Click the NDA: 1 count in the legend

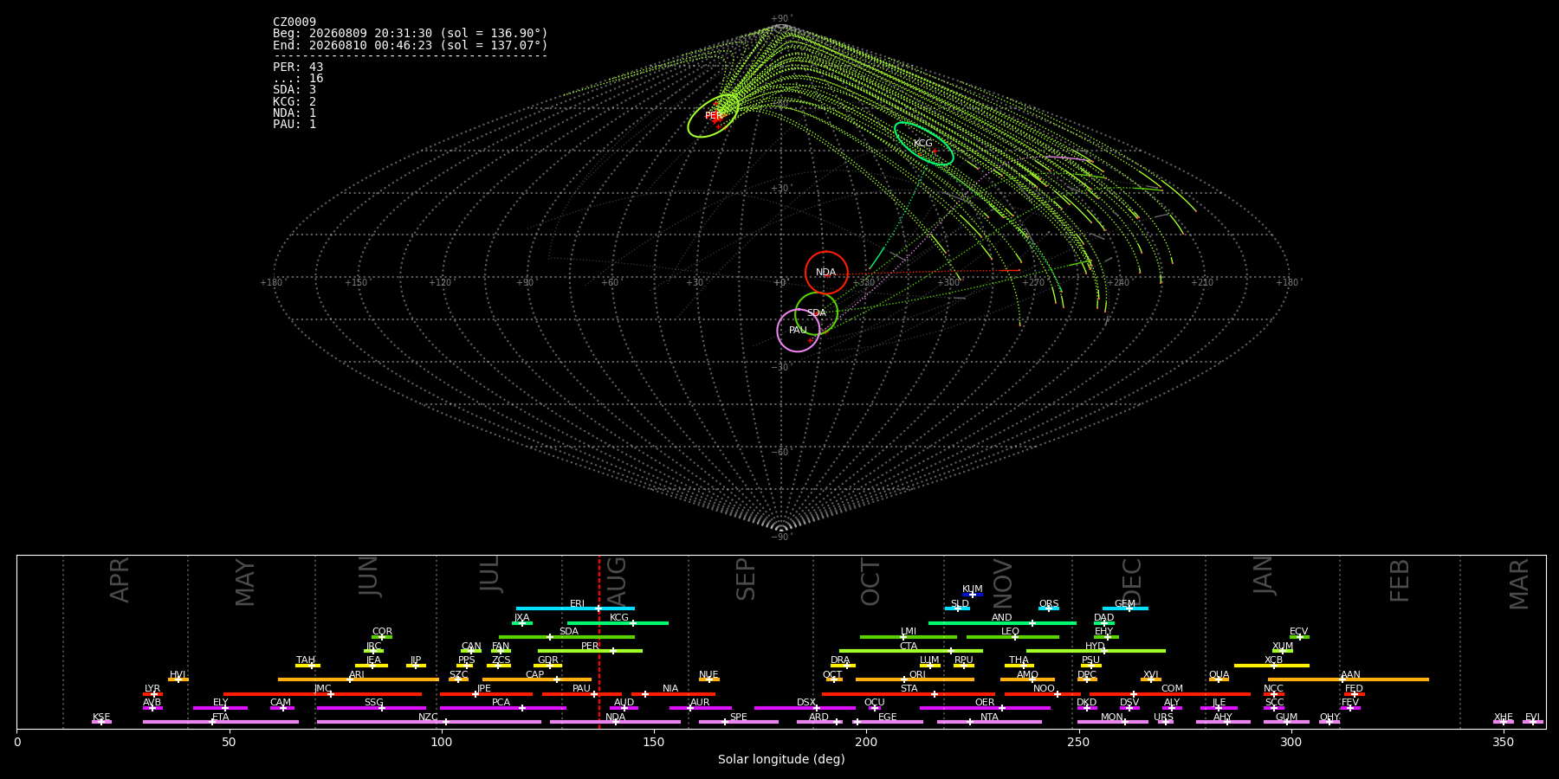tap(294, 113)
